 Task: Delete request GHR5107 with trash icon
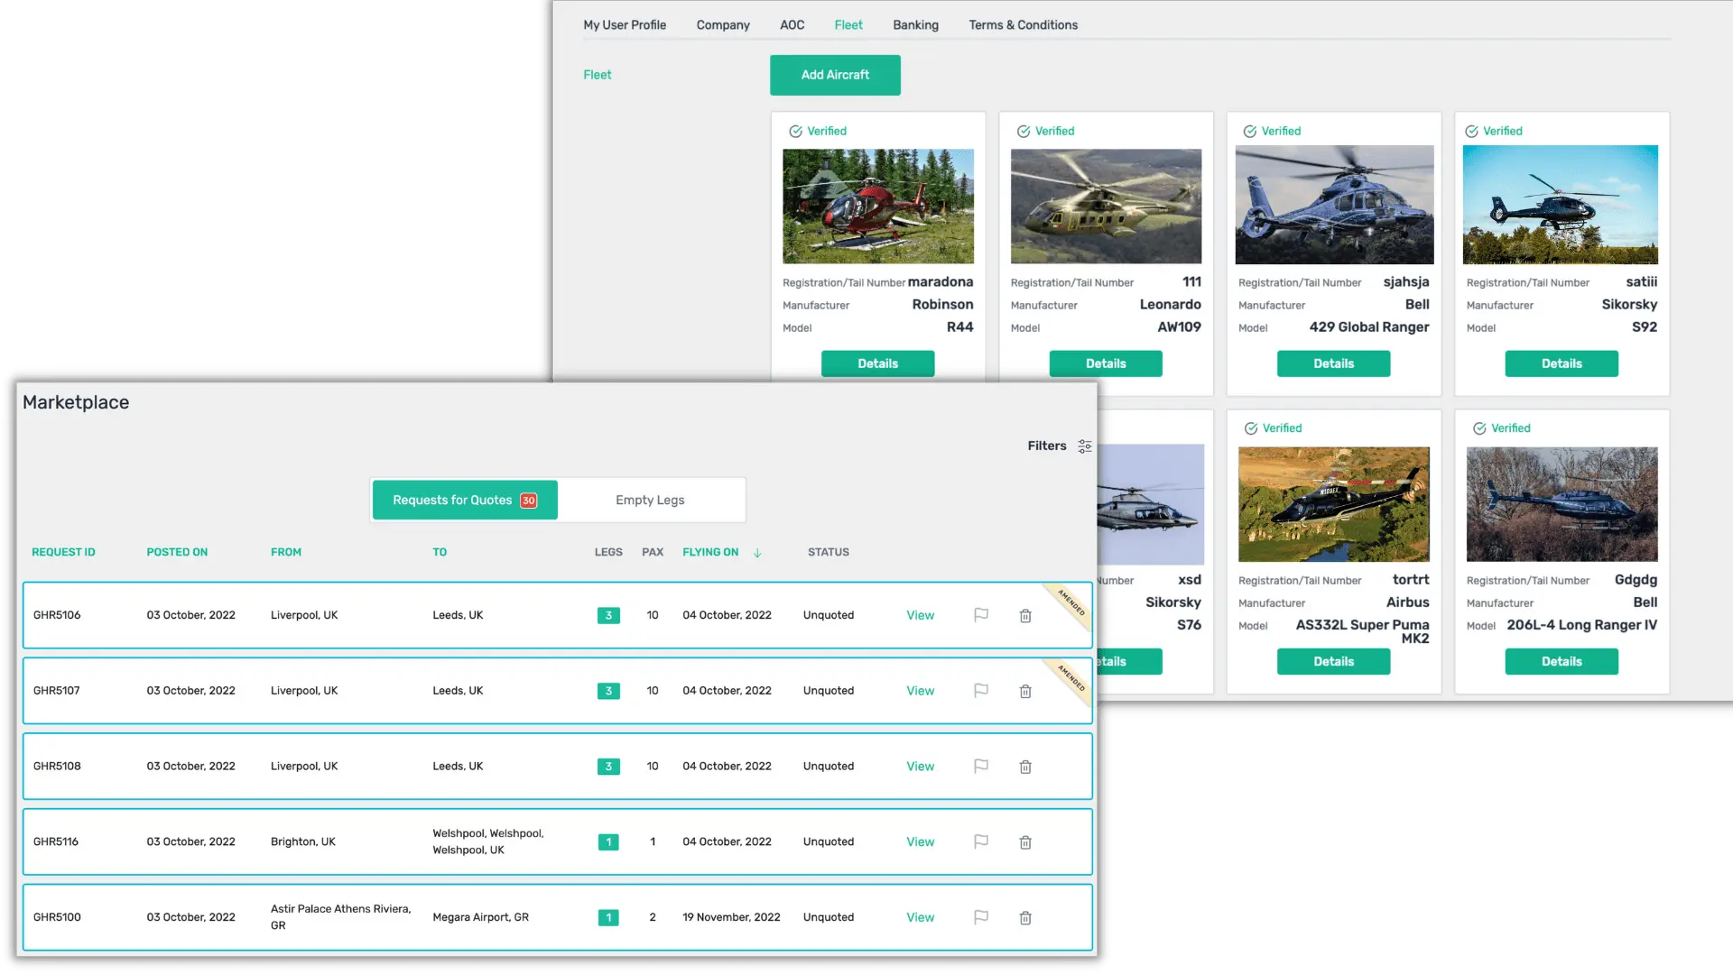pos(1025,692)
